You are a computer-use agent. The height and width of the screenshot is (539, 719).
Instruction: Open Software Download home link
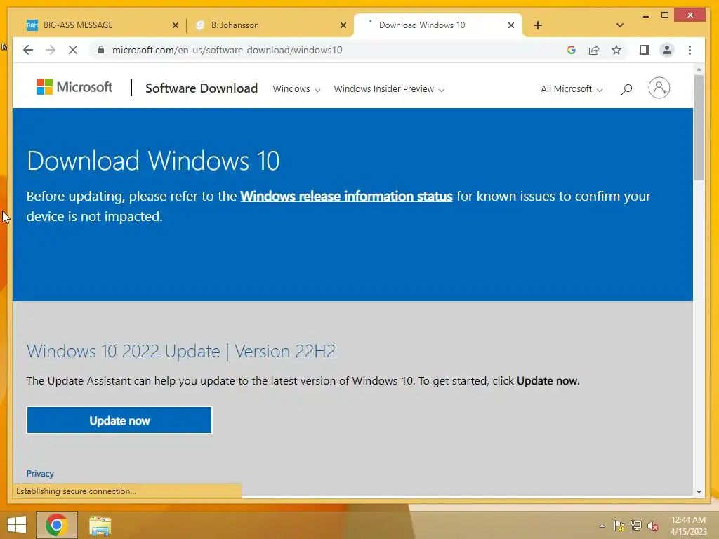click(202, 88)
